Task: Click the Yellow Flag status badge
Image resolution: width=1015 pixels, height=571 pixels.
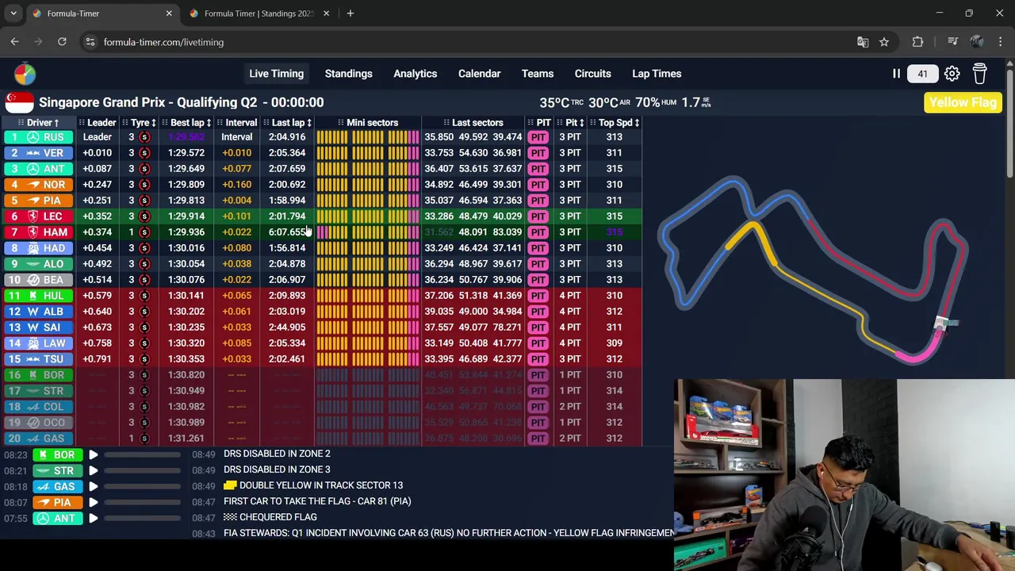Action: 962,102
